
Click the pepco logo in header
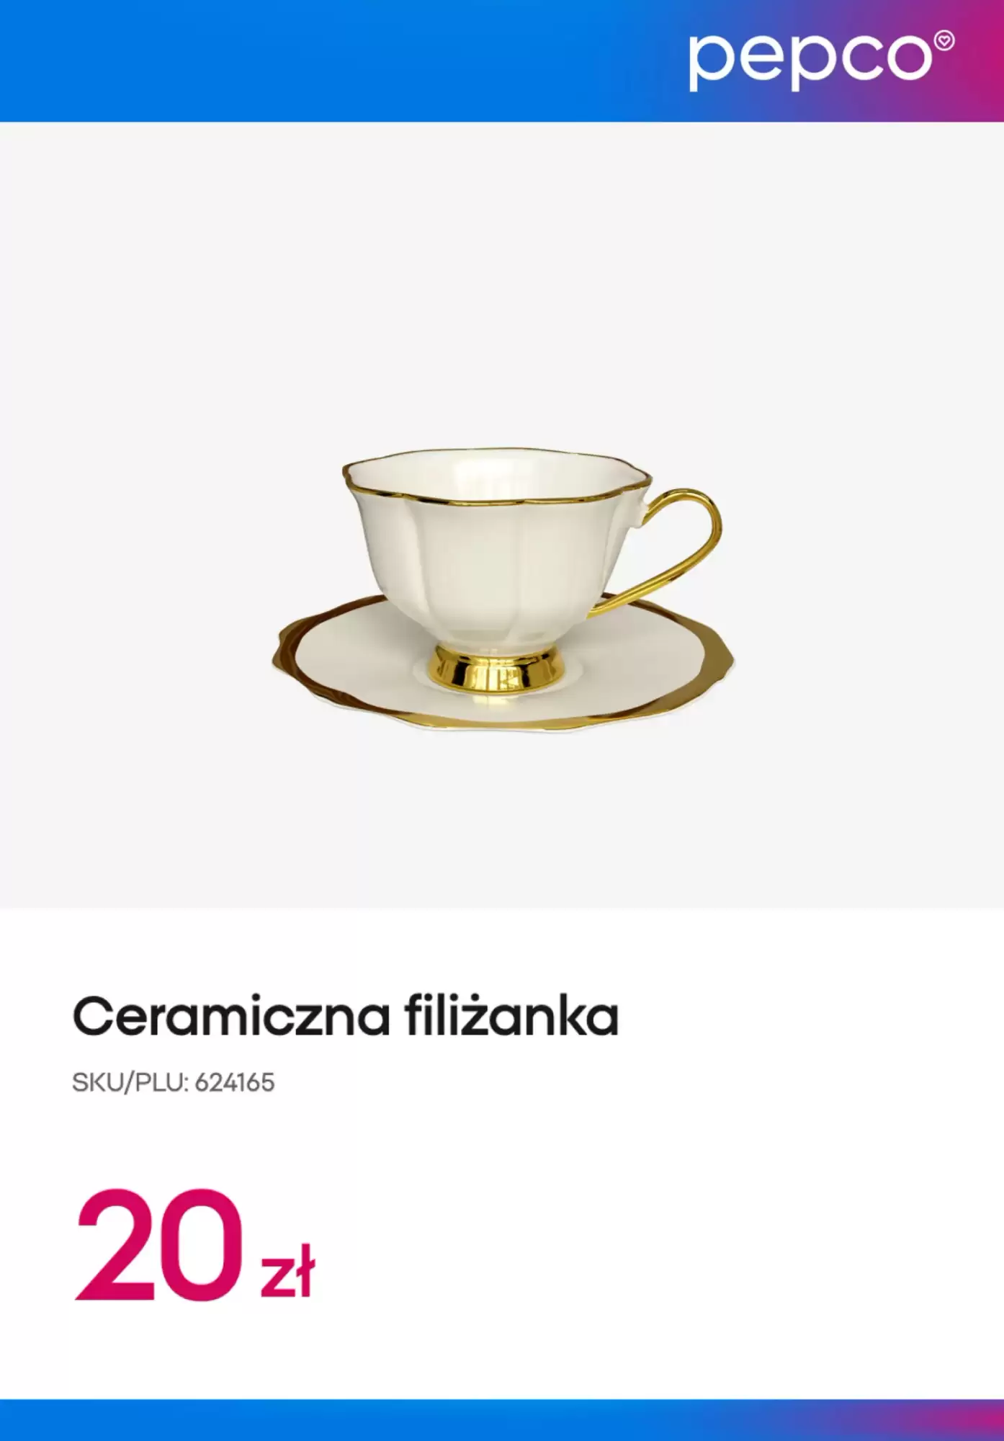pos(821,61)
